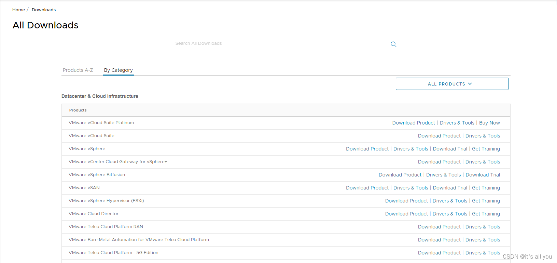Open Drivers & Tools for VMware vSAN
Image resolution: width=557 pixels, height=263 pixels.
410,188
